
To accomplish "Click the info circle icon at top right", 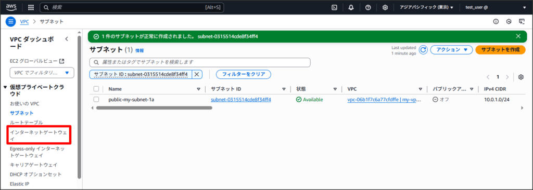I will pyautogui.click(x=496, y=22).
